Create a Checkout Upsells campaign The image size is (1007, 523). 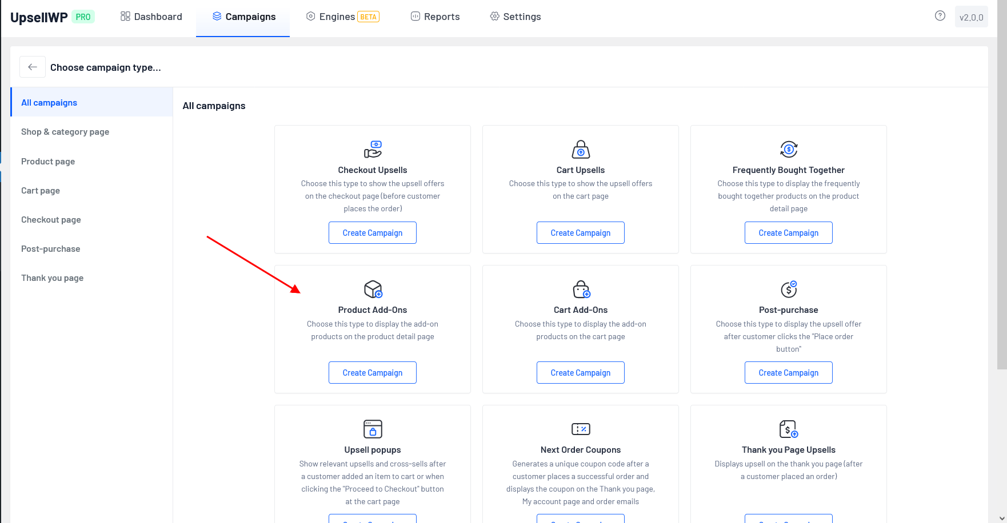pyautogui.click(x=373, y=233)
